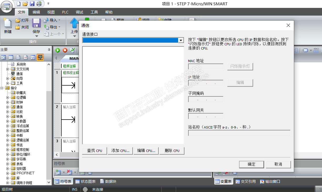Image resolution: width=322 pixels, height=192 pixels.
Task: Click the compile checkmark icon in editor toolbar
Action: click(x=72, y=50)
